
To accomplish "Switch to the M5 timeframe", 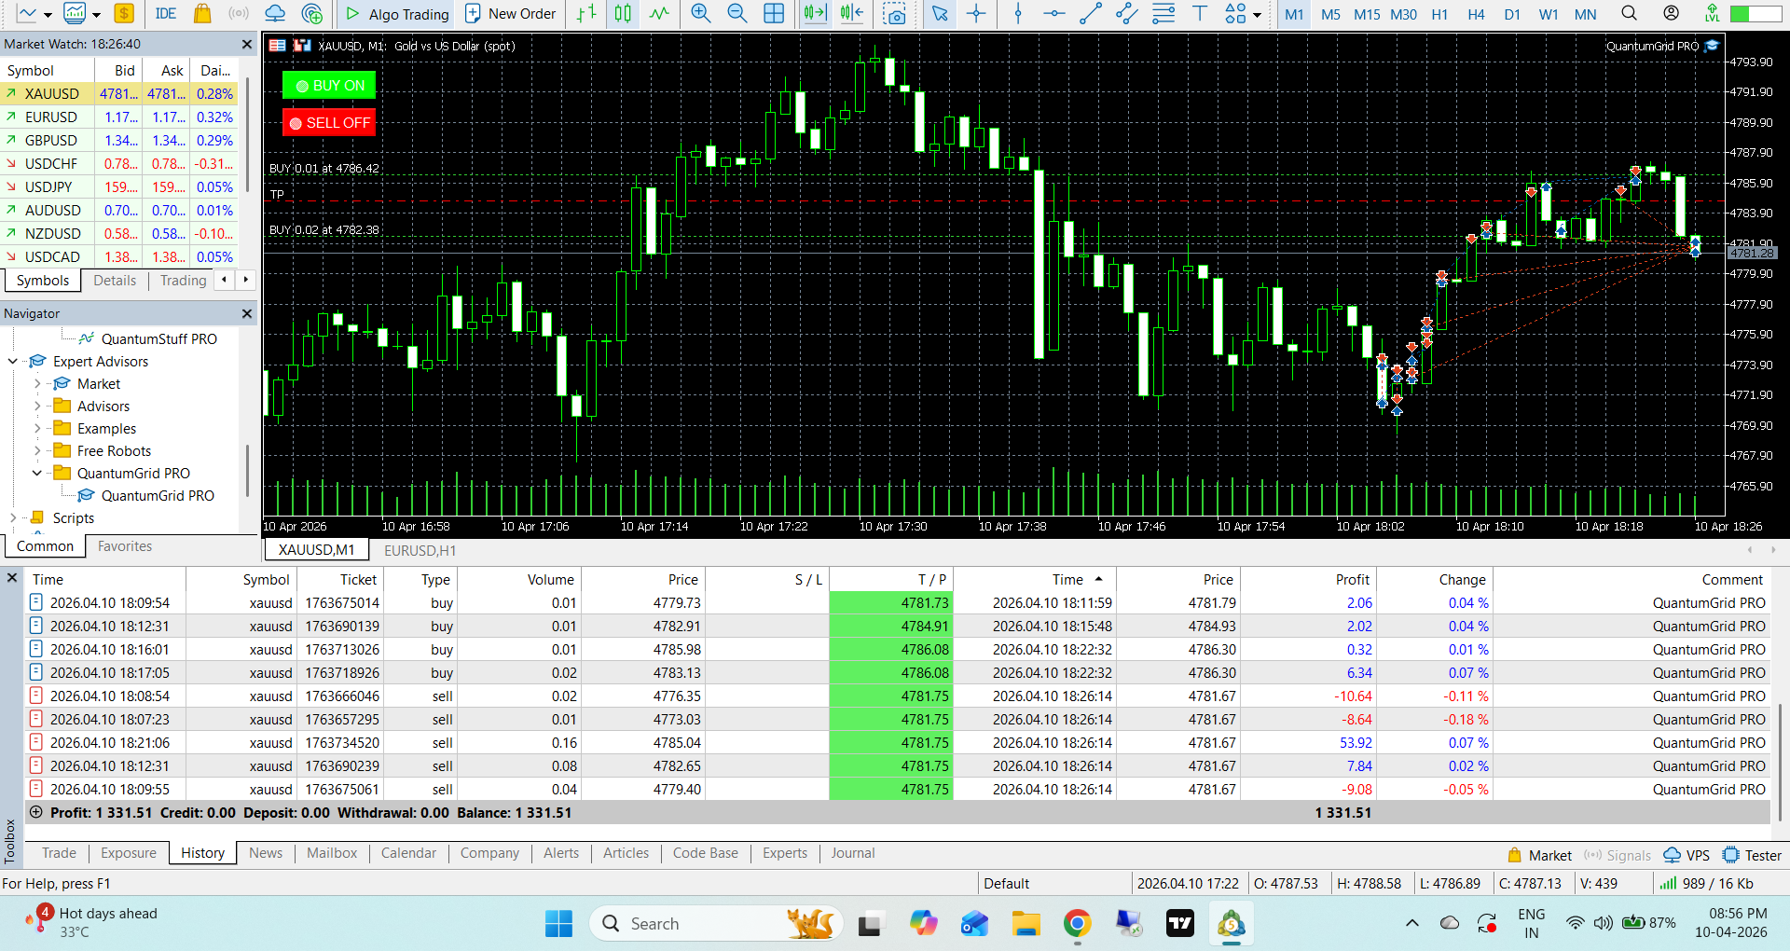I will (1330, 14).
